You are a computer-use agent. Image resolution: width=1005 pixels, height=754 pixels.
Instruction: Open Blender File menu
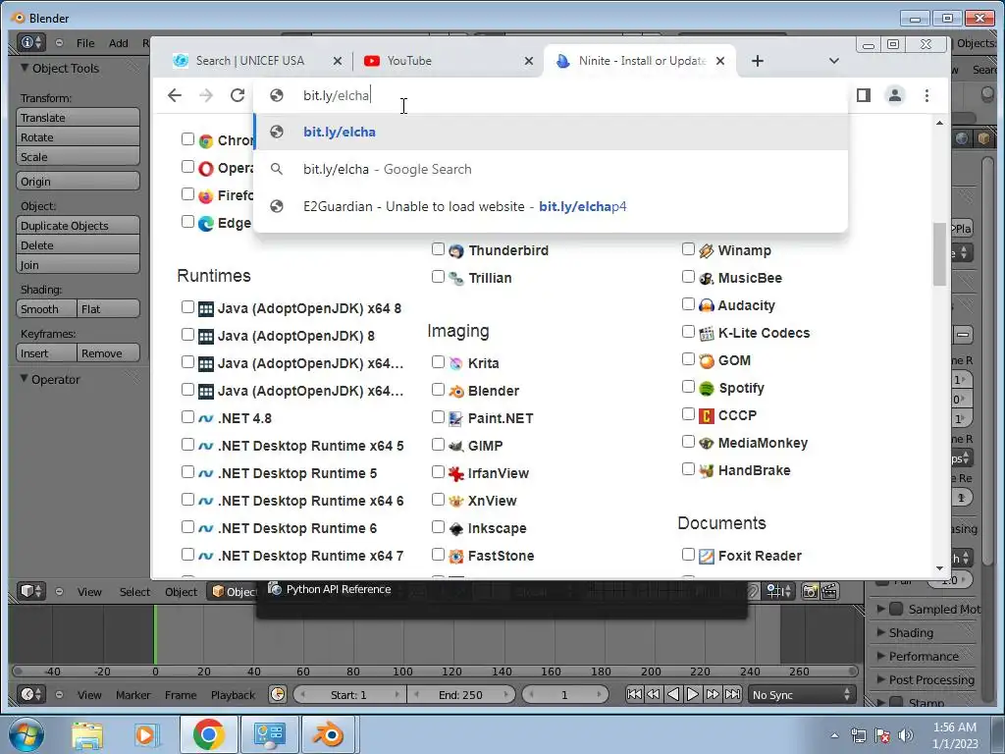click(x=85, y=43)
